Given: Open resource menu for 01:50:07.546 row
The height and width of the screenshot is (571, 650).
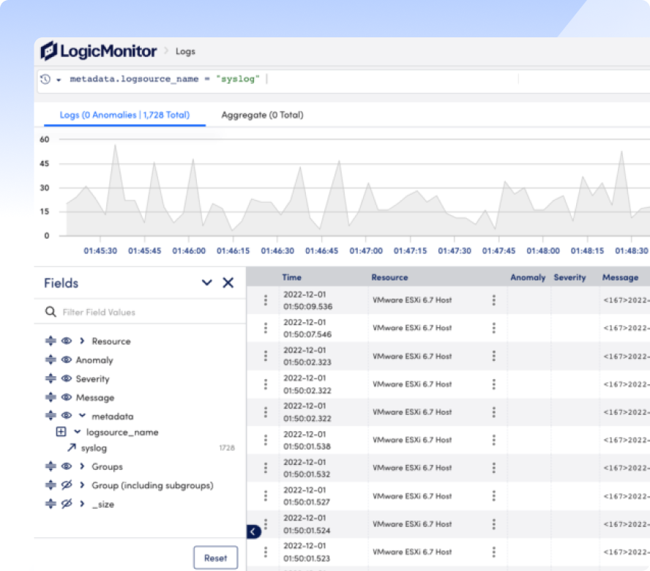Looking at the screenshot, I should (493, 328).
